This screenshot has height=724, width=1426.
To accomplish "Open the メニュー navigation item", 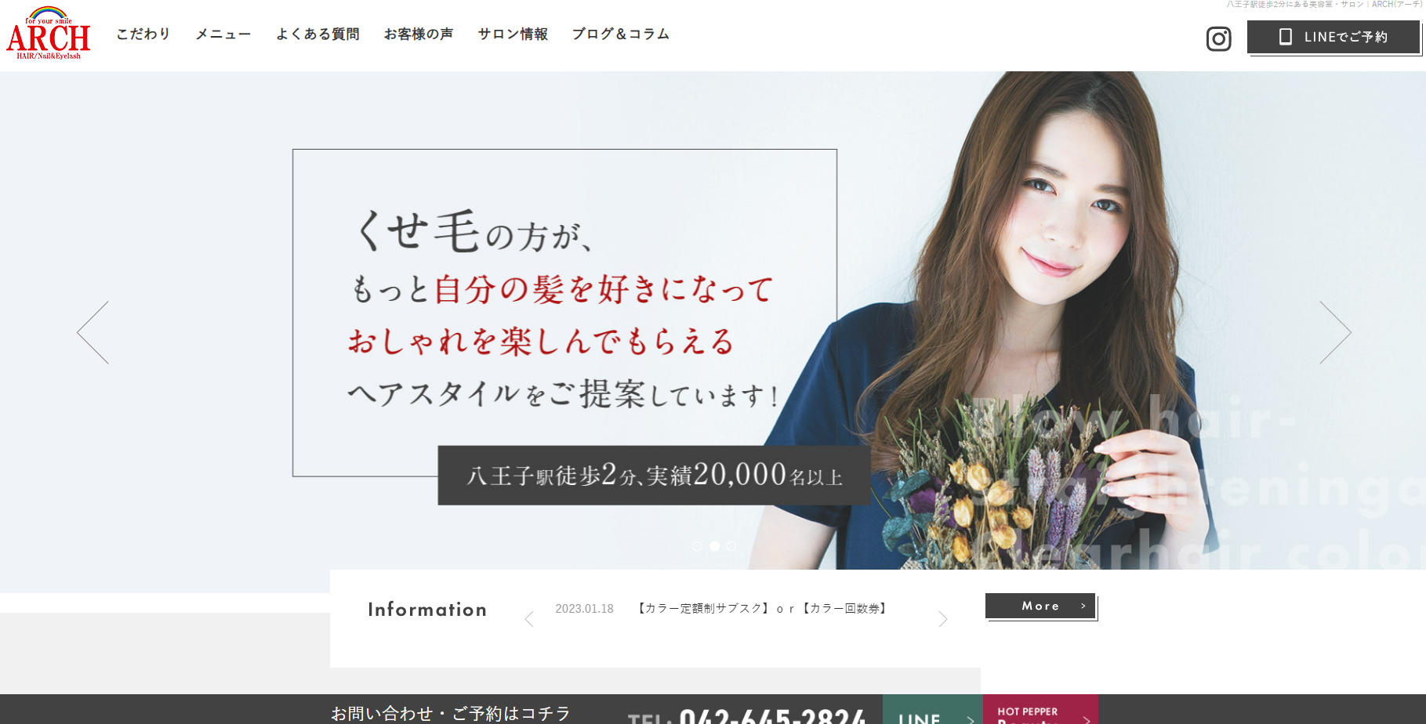I will [223, 34].
